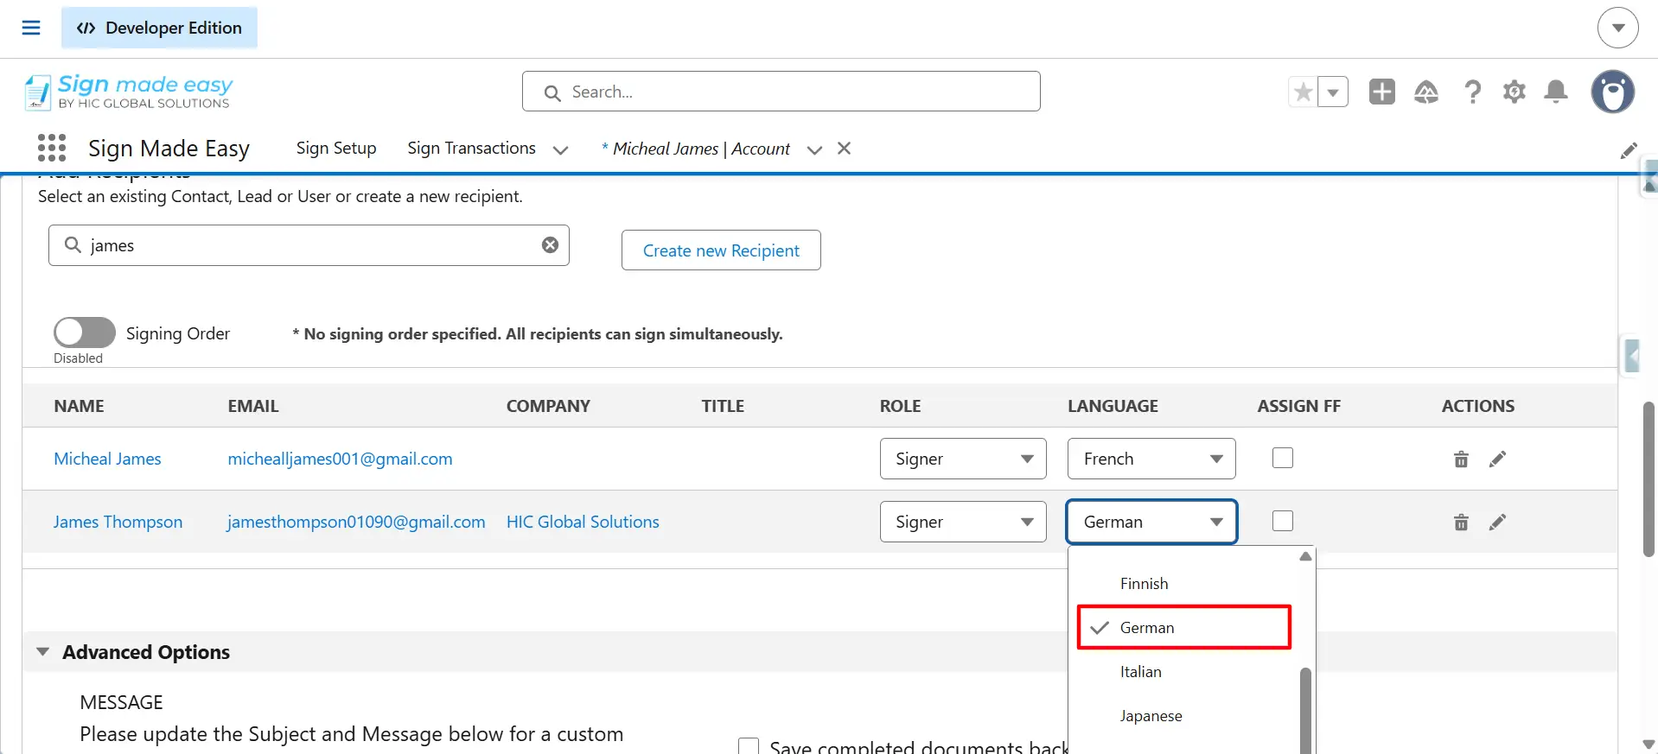Tick the Save completed documents checkbox
This screenshot has width=1658, height=754.
[x=749, y=745]
